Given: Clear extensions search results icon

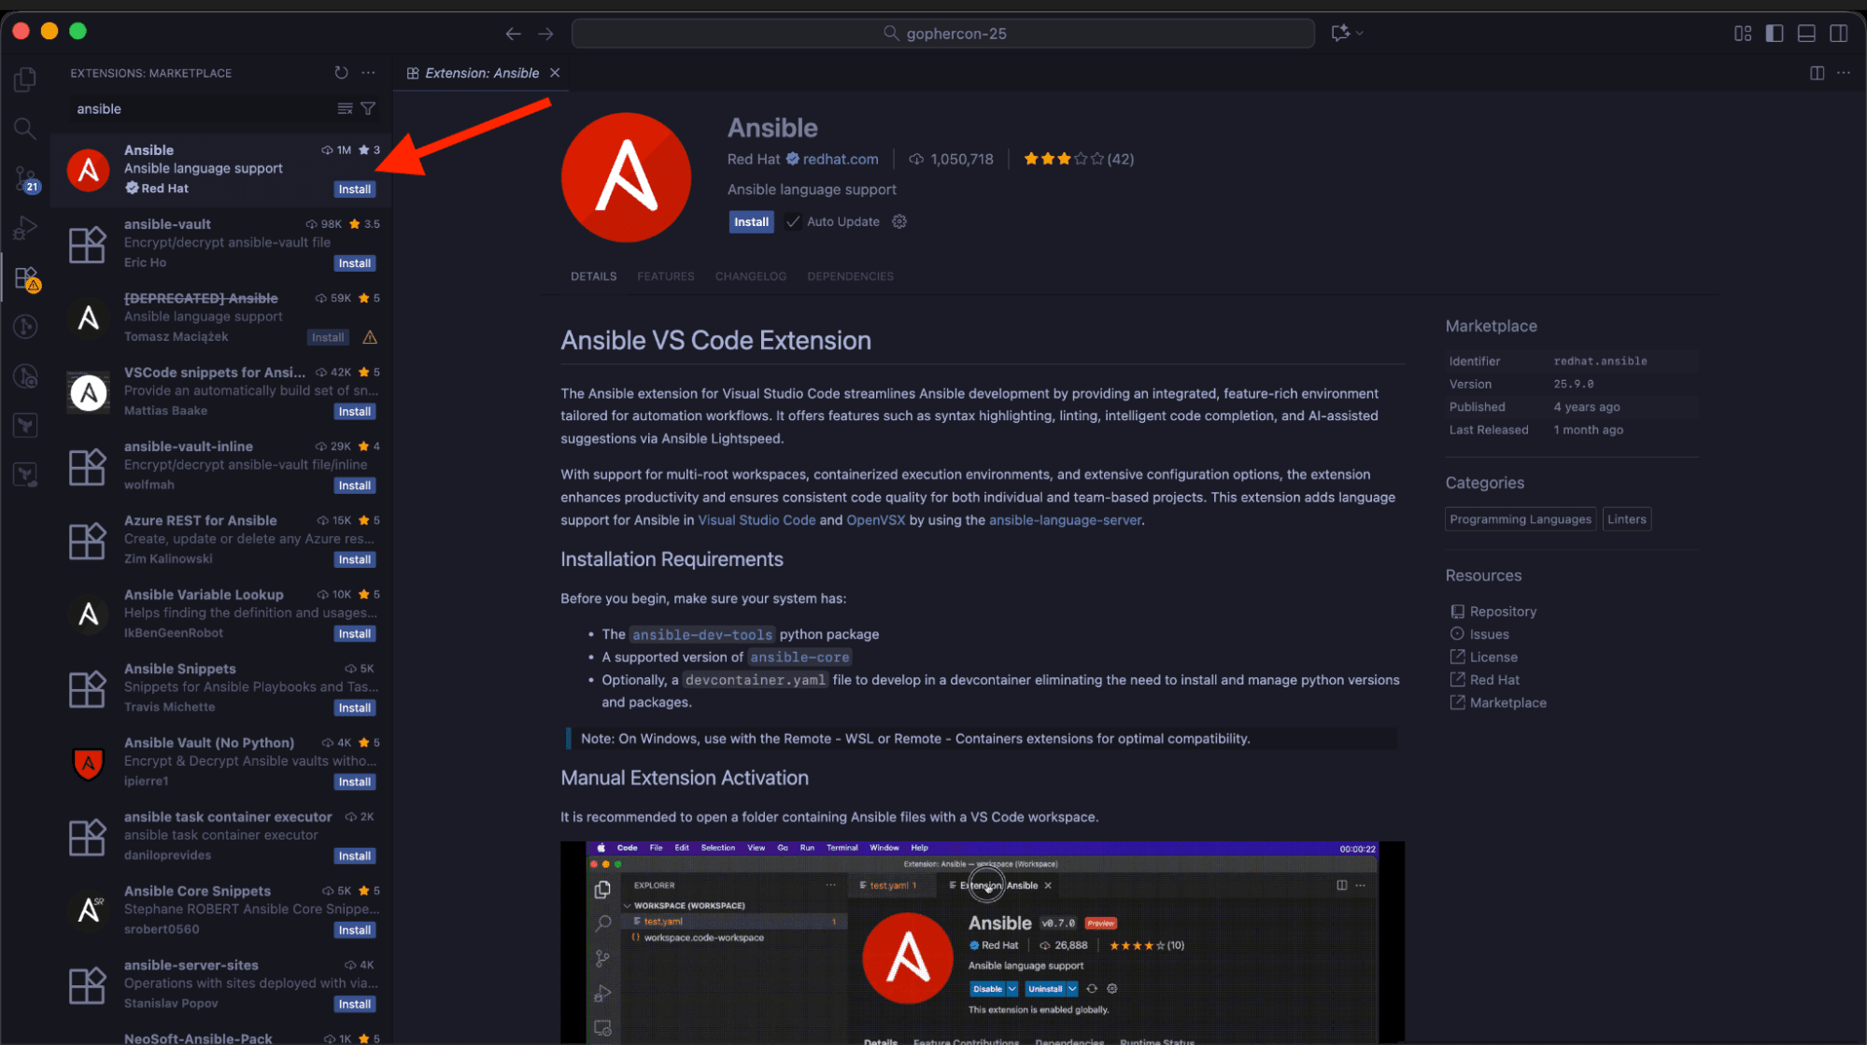Looking at the screenshot, I should [345, 109].
